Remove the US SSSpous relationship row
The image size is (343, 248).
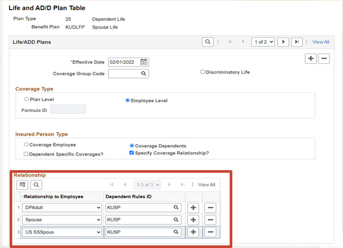pyautogui.click(x=210, y=232)
